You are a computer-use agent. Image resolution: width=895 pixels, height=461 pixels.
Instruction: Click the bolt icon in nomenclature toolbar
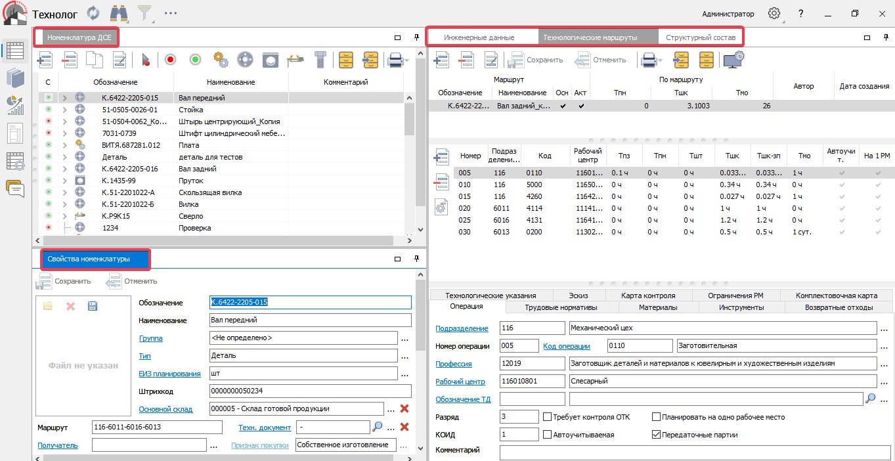coord(320,60)
